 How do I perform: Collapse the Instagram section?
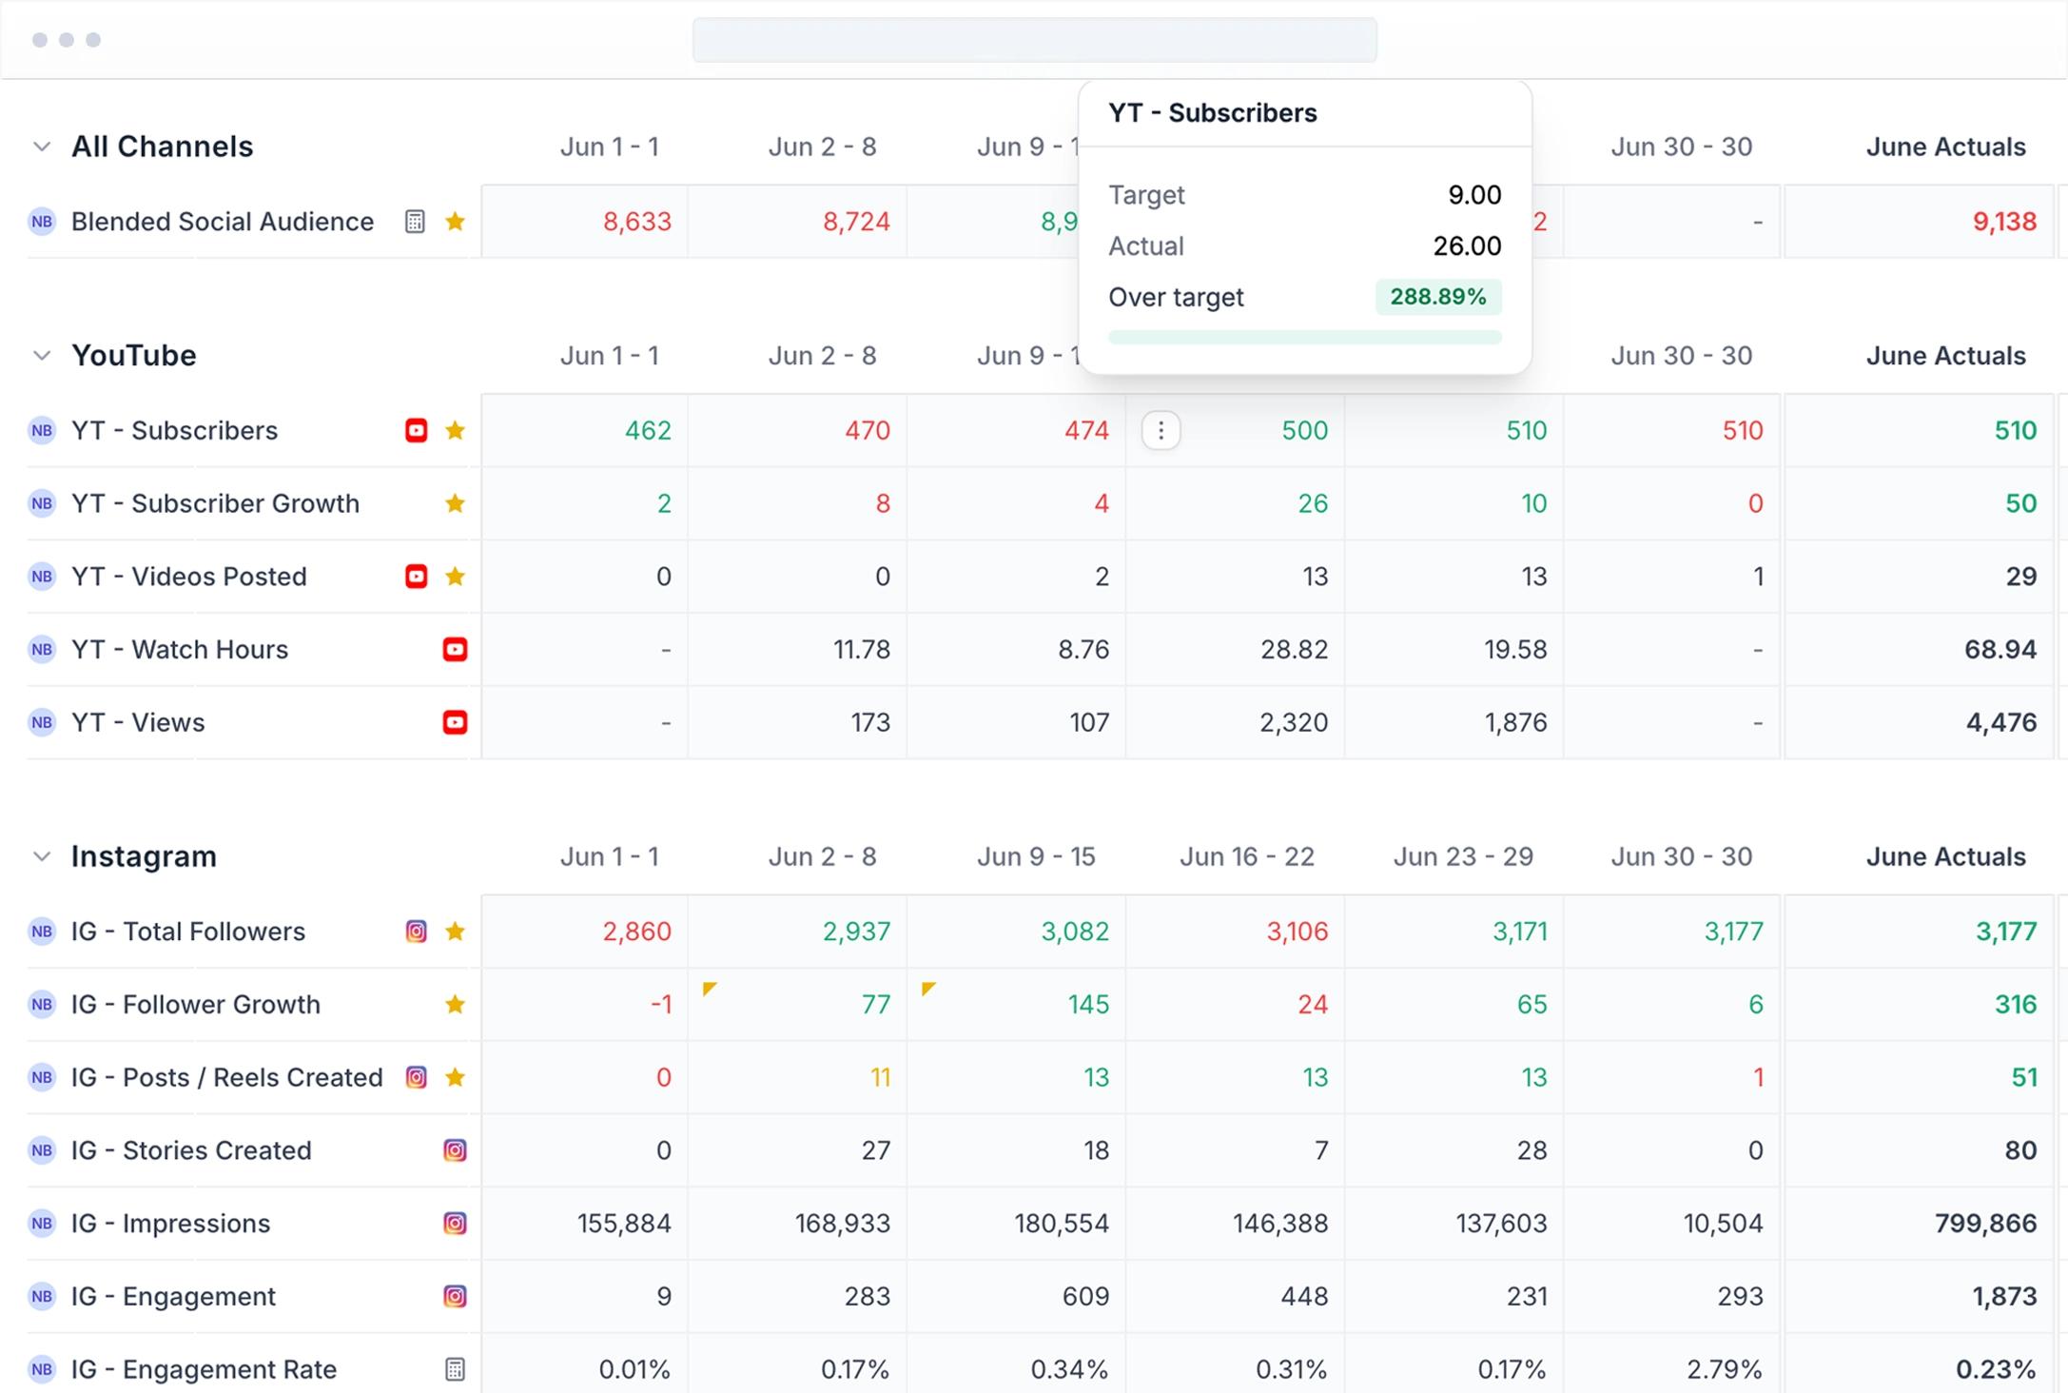[42, 856]
